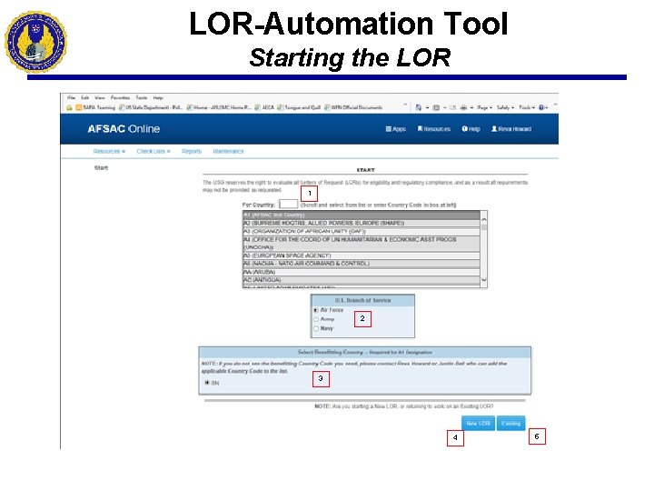Click the browser print icon
Screen dimensions: 654x491
(463, 107)
